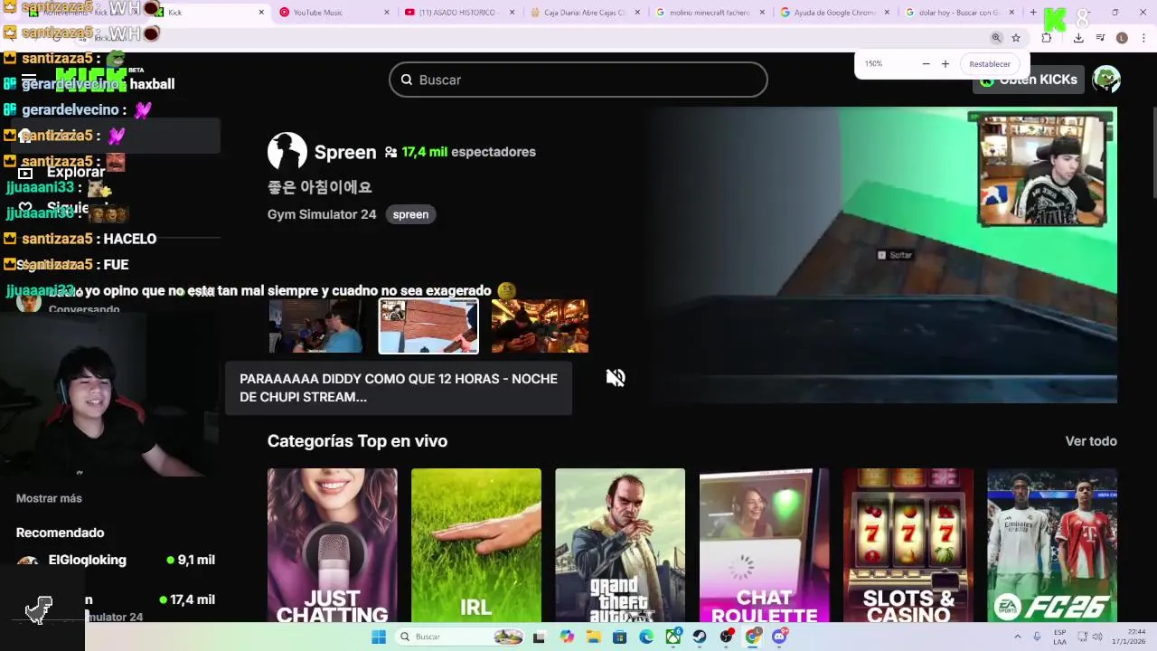Close the Ayuda de Google Chrome tab
The width and height of the screenshot is (1157, 651).
pyautogui.click(x=887, y=13)
